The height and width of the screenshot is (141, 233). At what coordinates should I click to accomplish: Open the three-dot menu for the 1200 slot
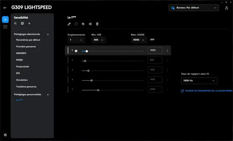[x=167, y=70]
